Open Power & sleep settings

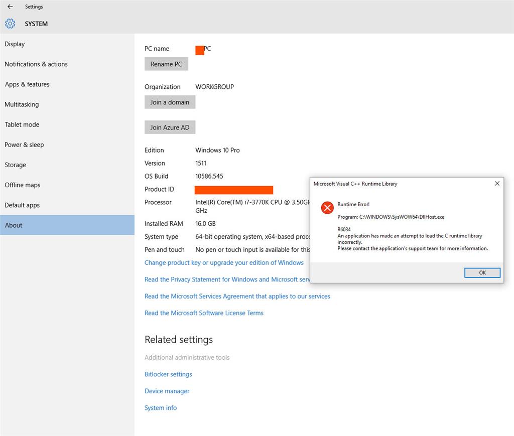pyautogui.click(x=67, y=145)
